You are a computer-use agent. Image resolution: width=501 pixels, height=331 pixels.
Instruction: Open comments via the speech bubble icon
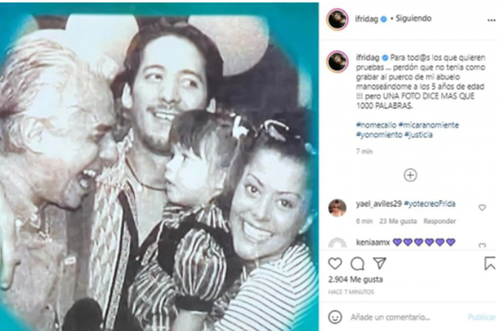[357, 264]
